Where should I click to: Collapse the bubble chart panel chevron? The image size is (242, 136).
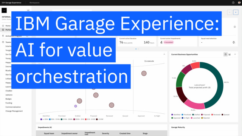coord(164,54)
